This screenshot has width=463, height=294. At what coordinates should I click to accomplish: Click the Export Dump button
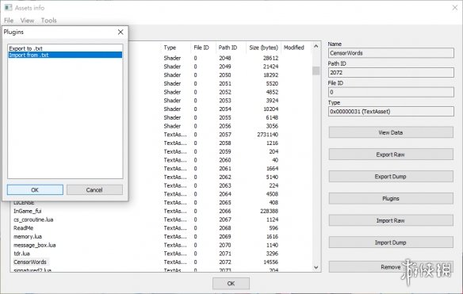coord(391,177)
